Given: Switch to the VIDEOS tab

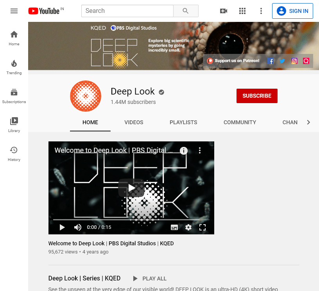Looking at the screenshot, I should coord(134,122).
